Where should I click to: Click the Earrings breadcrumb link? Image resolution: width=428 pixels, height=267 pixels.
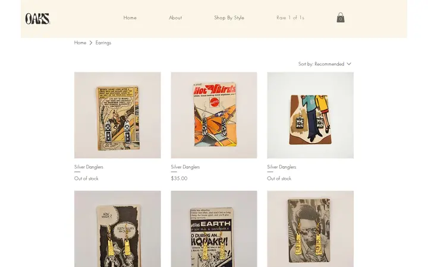(103, 43)
